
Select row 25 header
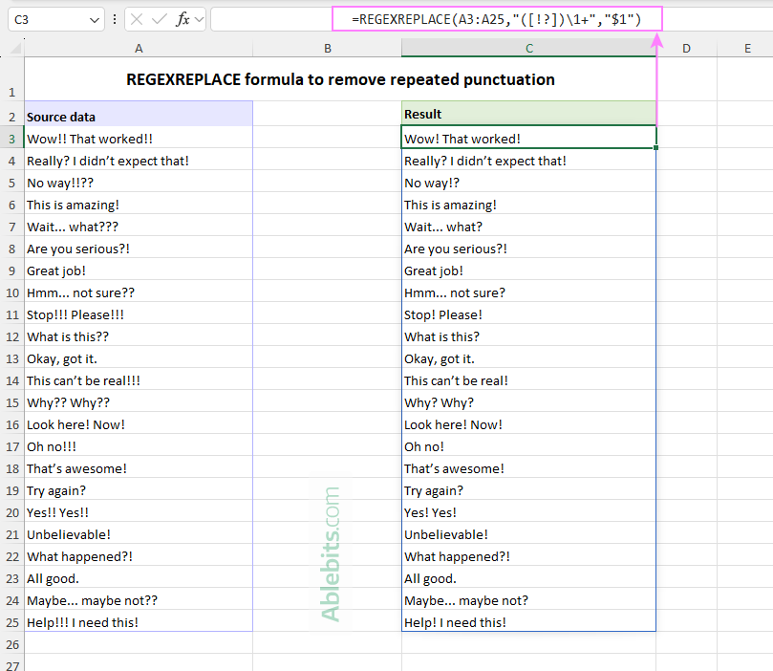tap(11, 622)
